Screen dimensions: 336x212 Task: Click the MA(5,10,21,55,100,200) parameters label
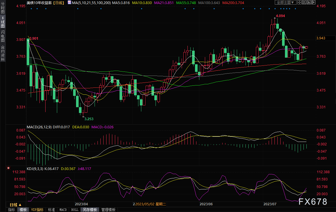pyautogui.click(x=91, y=3)
